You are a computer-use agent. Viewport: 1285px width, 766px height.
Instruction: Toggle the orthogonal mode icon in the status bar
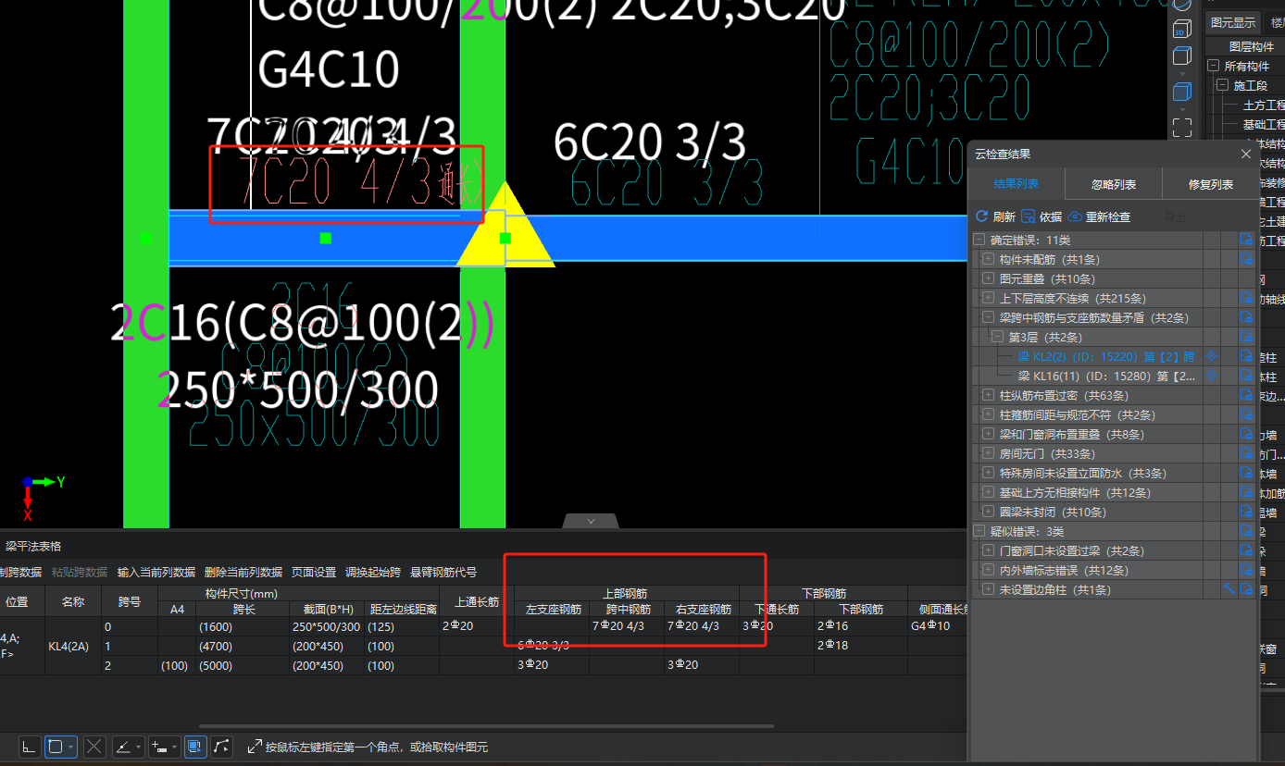(31, 746)
